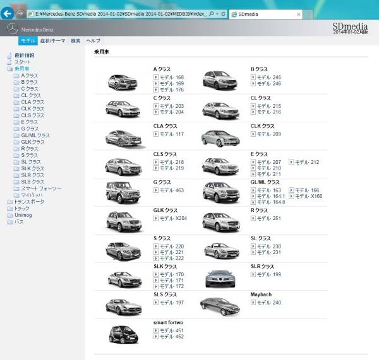Screen dimensions: 379x360
Task: Close the SDmedia browser tab
Action: click(x=299, y=15)
